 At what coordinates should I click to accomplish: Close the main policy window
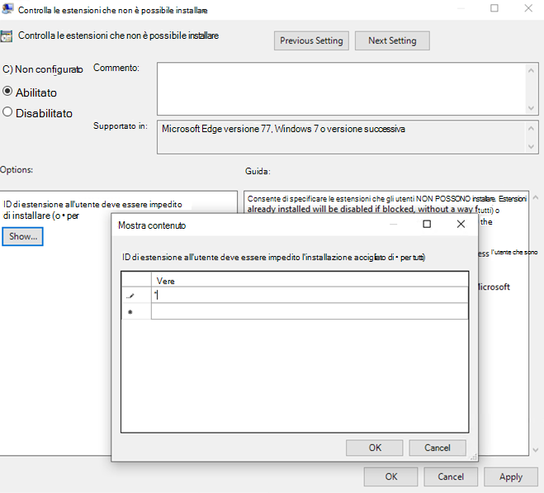(528, 8)
